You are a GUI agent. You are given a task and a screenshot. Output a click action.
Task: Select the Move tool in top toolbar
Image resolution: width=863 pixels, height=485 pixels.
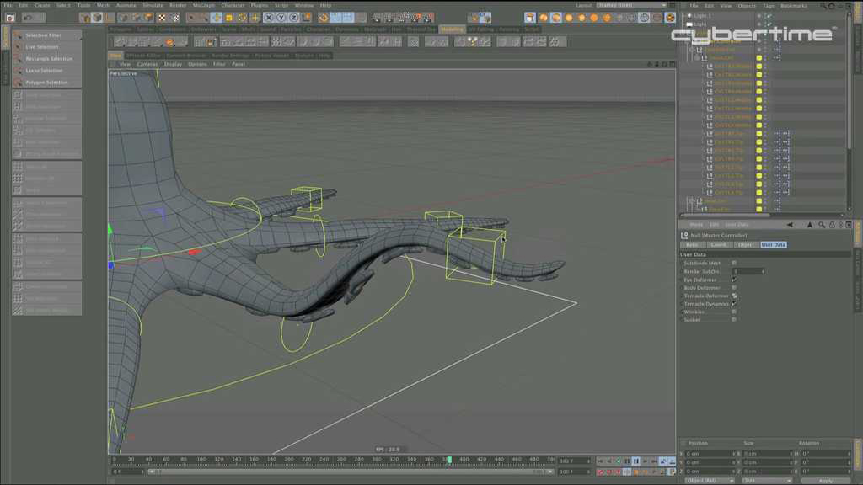tap(216, 18)
